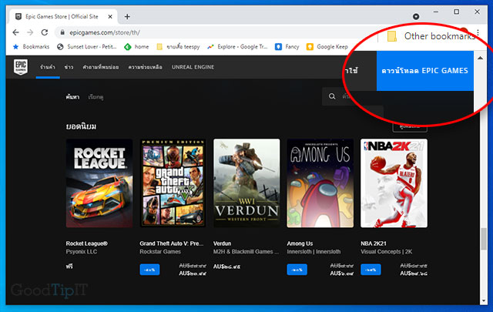Click the Rockstar Games publisher text
Image resolution: width=493 pixels, height=312 pixels.
click(160, 252)
